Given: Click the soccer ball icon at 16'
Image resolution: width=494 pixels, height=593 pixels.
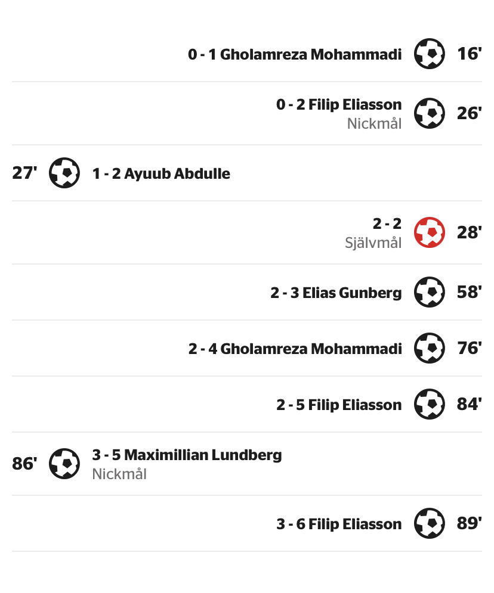Looking at the screenshot, I should click(x=430, y=54).
